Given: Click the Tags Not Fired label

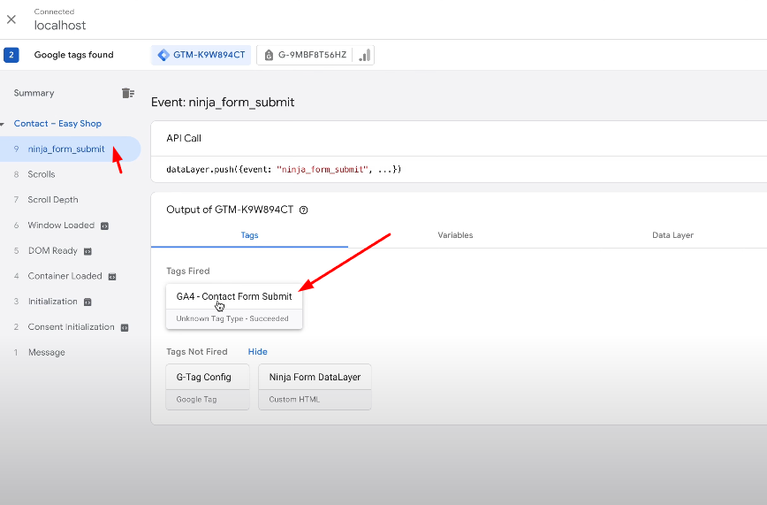Looking at the screenshot, I should 197,352.
